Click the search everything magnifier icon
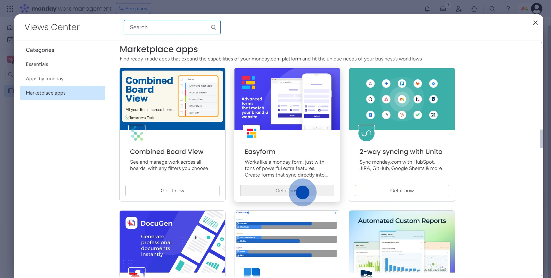Screen dimensions: 551x278 (x=492, y=9)
